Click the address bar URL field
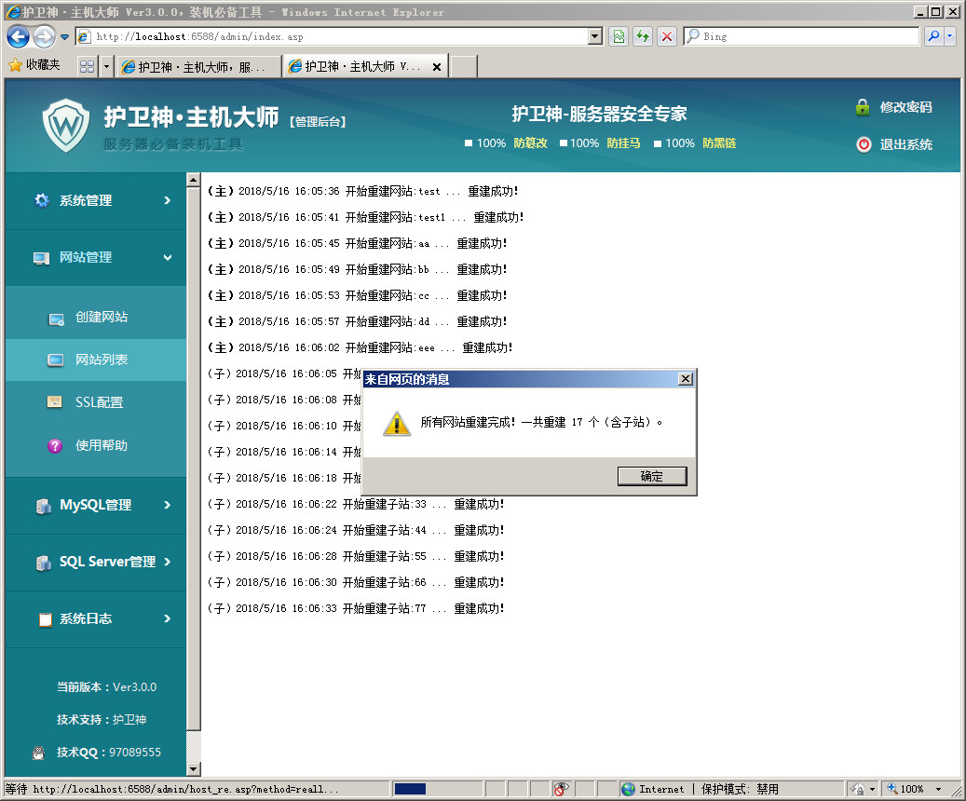The image size is (966, 801). [x=333, y=37]
